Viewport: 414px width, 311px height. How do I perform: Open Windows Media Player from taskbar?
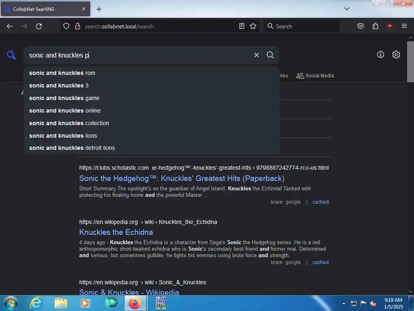click(x=85, y=303)
